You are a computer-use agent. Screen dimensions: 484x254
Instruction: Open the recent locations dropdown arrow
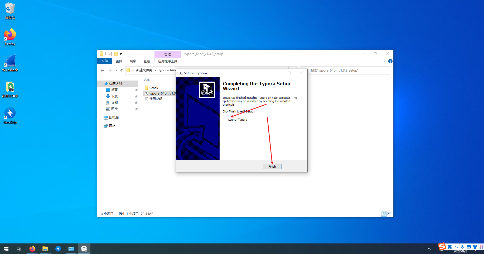(116, 70)
